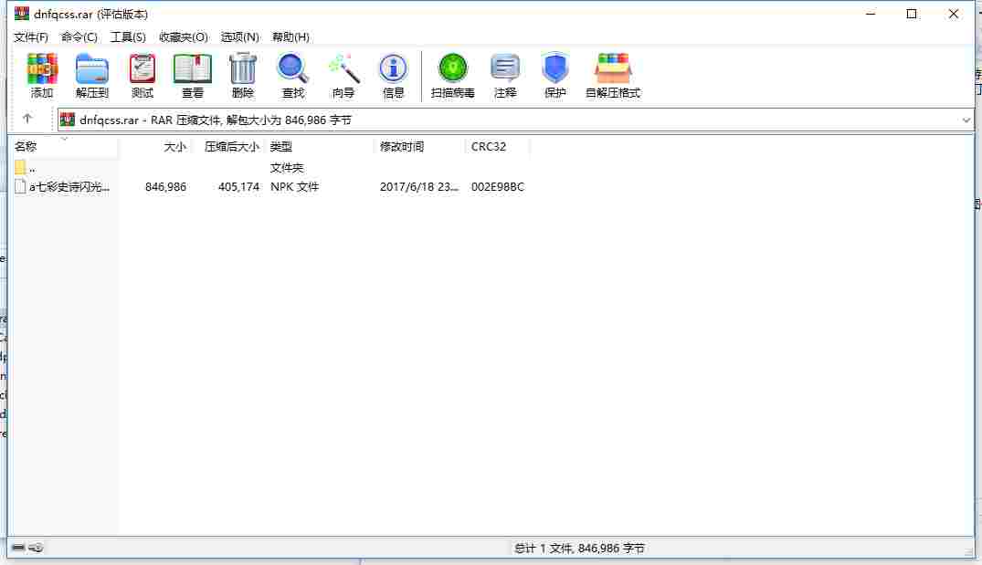Go up one folder level arrow
Image resolution: width=982 pixels, height=565 pixels.
(26, 119)
